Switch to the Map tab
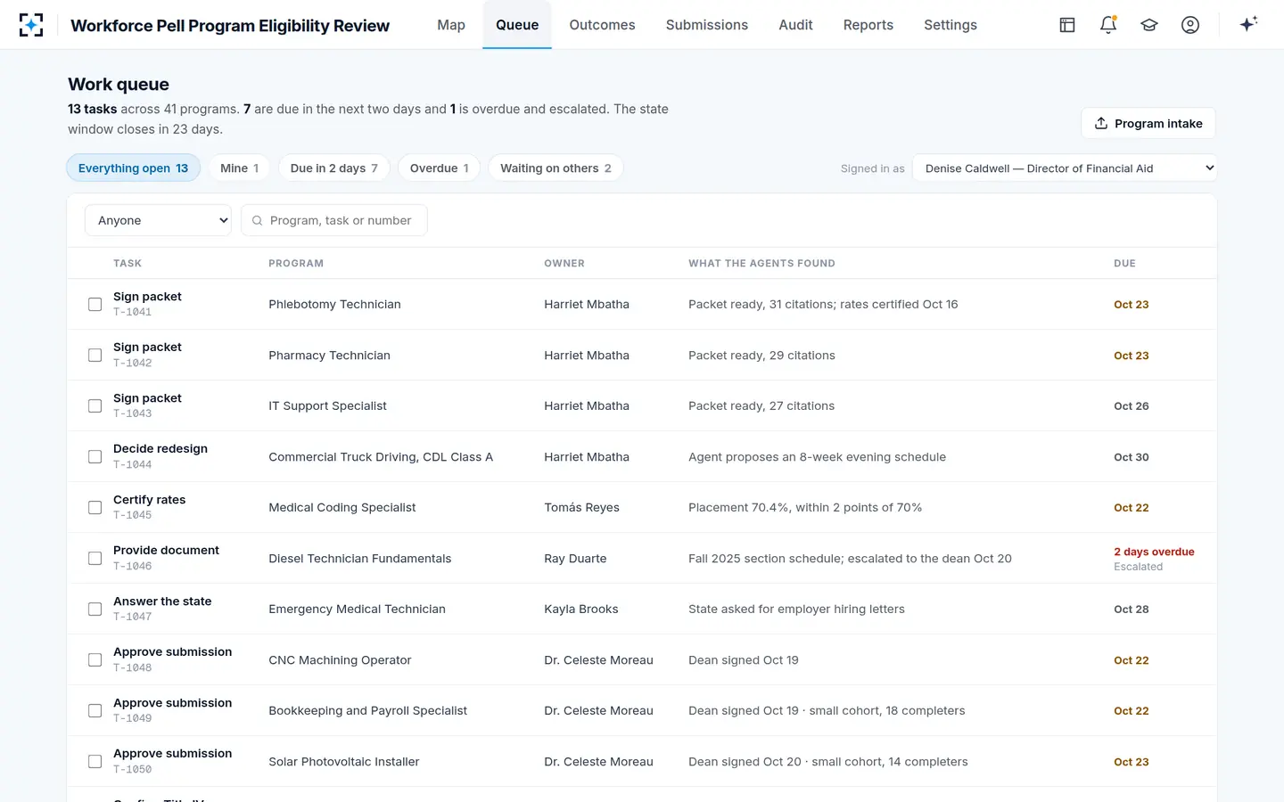Viewport: 1284px width, 802px height. (x=451, y=25)
